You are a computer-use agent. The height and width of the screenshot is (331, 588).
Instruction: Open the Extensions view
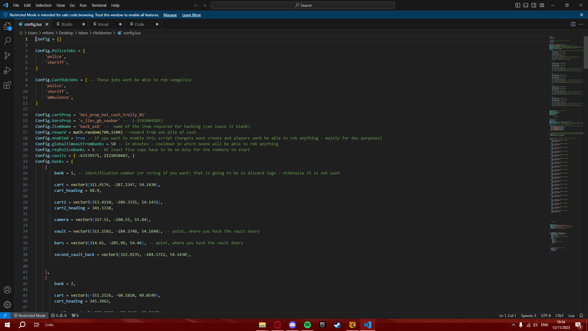point(7,85)
